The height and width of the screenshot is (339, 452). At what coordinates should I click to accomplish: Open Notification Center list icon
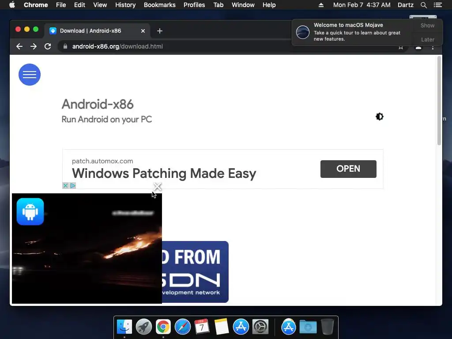[x=437, y=5]
